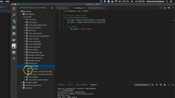Kill terminal with trash icon
Image resolution: width=175 pixels, height=98 pixels.
[165, 85]
